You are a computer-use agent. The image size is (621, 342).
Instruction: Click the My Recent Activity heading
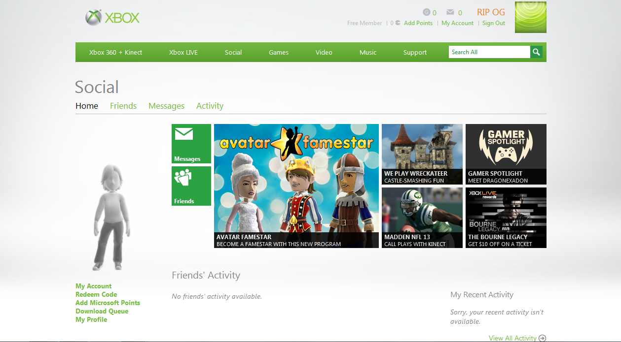[x=482, y=295]
